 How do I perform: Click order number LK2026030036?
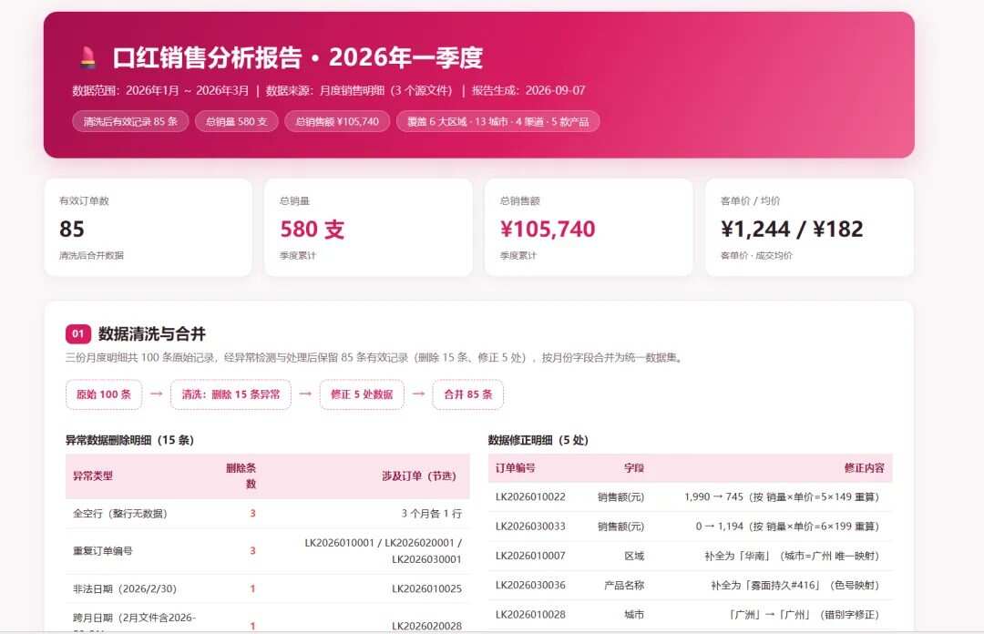pos(530,585)
